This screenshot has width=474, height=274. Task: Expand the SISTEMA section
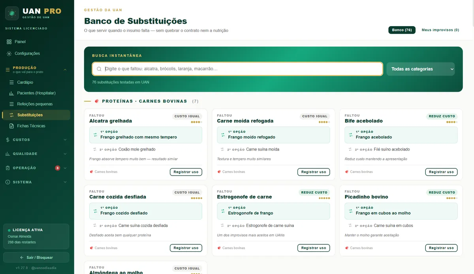[37, 182]
